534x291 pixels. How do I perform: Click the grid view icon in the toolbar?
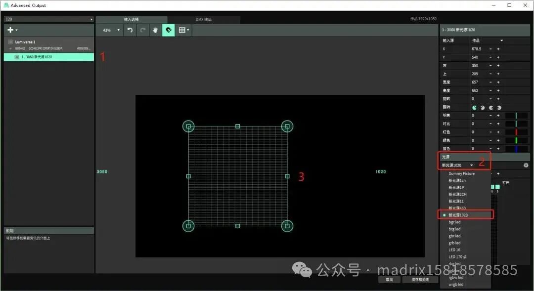tap(182, 30)
